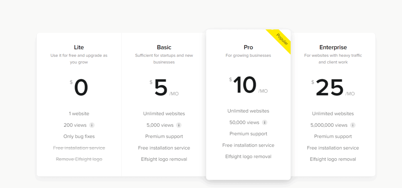Click the info icon next to 50,000 views
402x188 pixels.
264,122
